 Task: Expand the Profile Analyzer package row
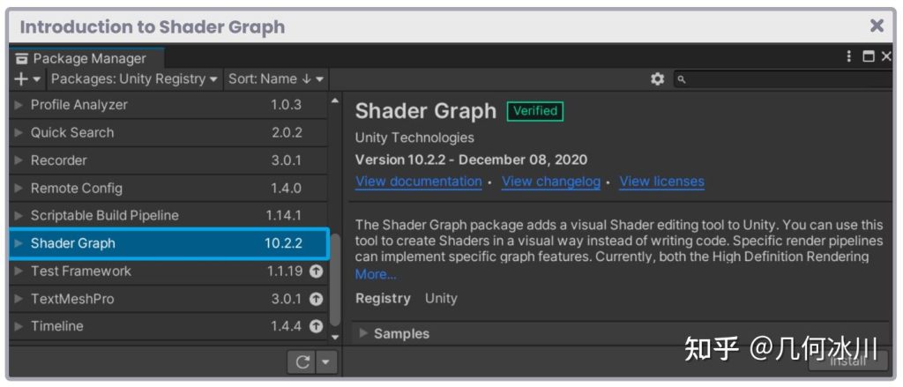[x=19, y=105]
